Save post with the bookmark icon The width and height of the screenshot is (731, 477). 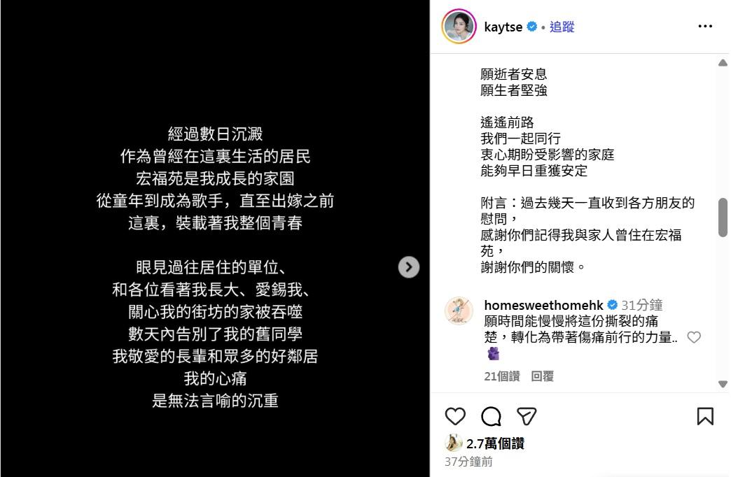(705, 416)
